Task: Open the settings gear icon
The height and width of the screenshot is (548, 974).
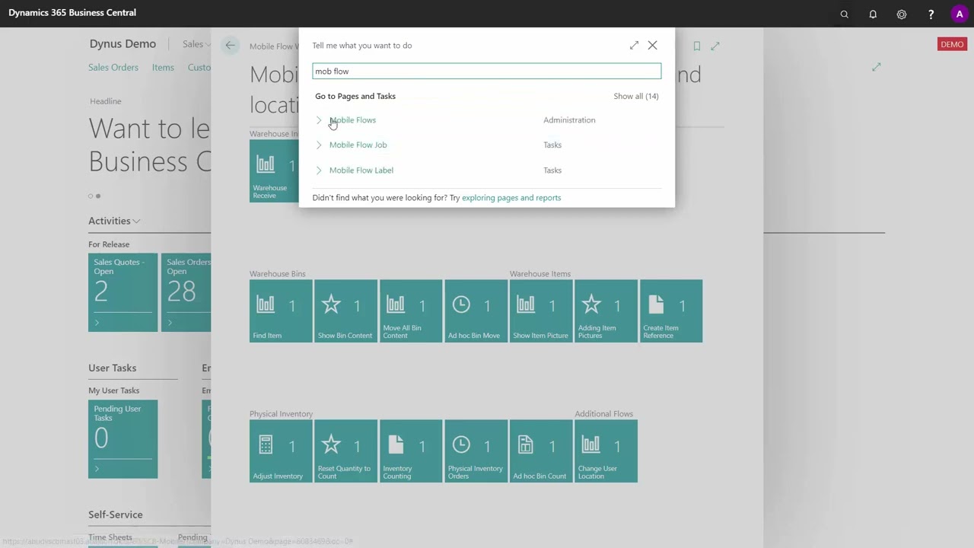Action: point(902,14)
